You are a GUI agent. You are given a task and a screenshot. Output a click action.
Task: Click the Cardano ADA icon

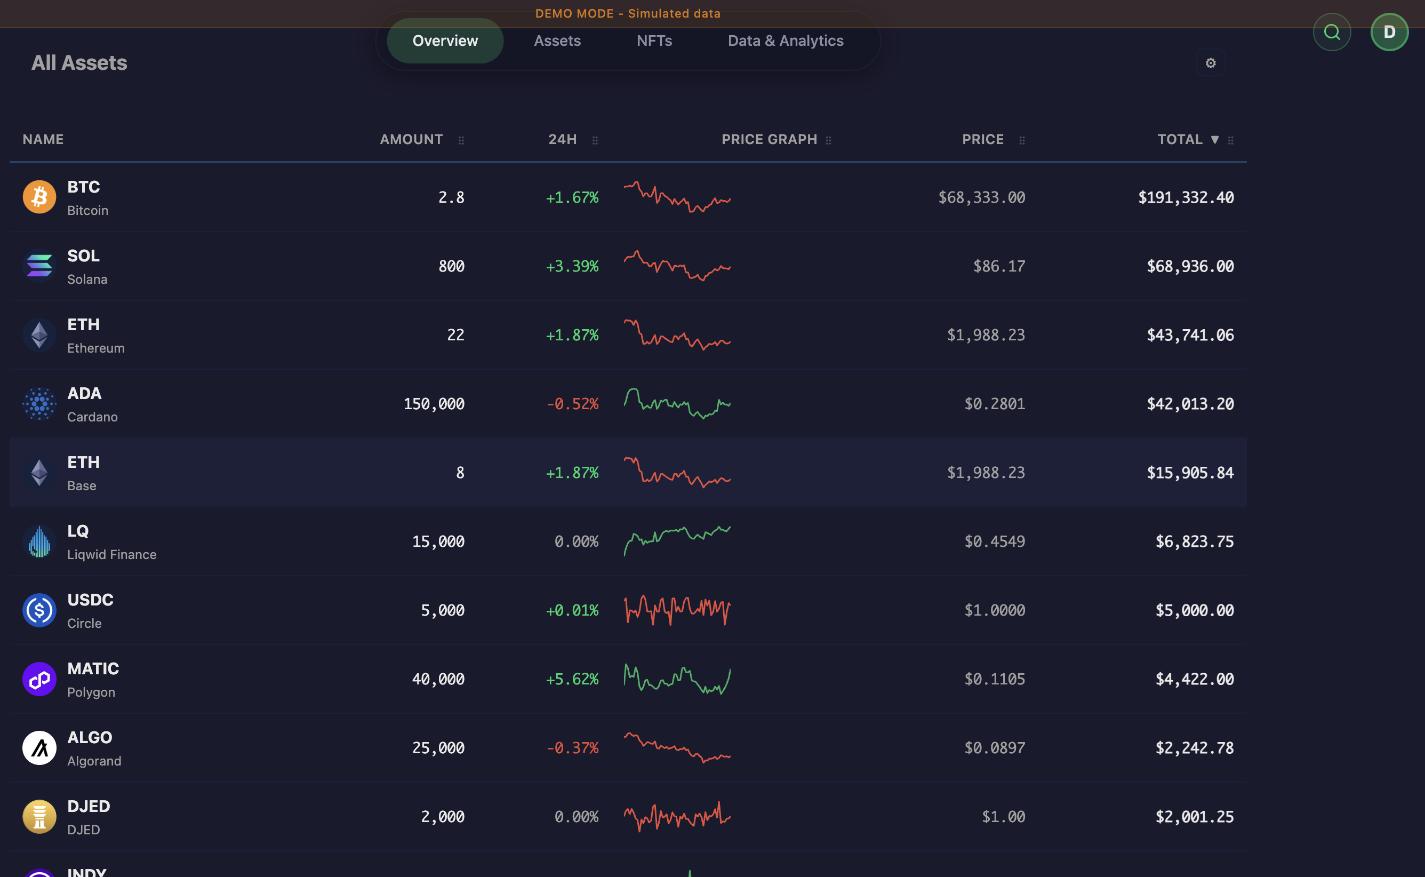39,403
